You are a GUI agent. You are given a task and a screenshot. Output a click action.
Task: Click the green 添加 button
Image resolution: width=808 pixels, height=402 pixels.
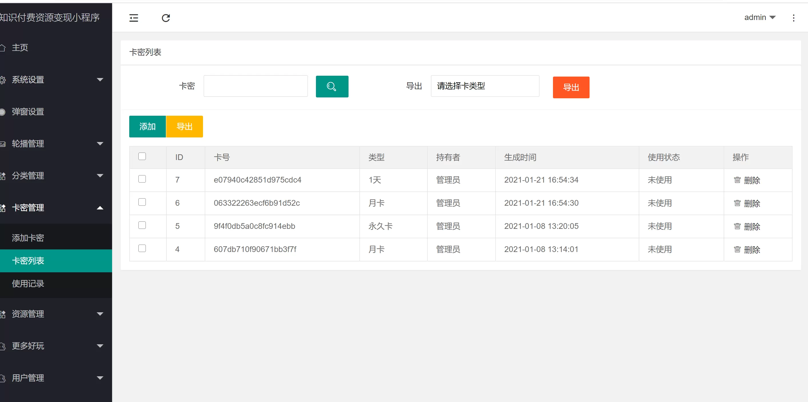click(x=148, y=127)
